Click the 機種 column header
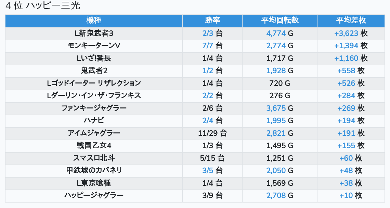The width and height of the screenshot is (390, 208). click(x=94, y=21)
